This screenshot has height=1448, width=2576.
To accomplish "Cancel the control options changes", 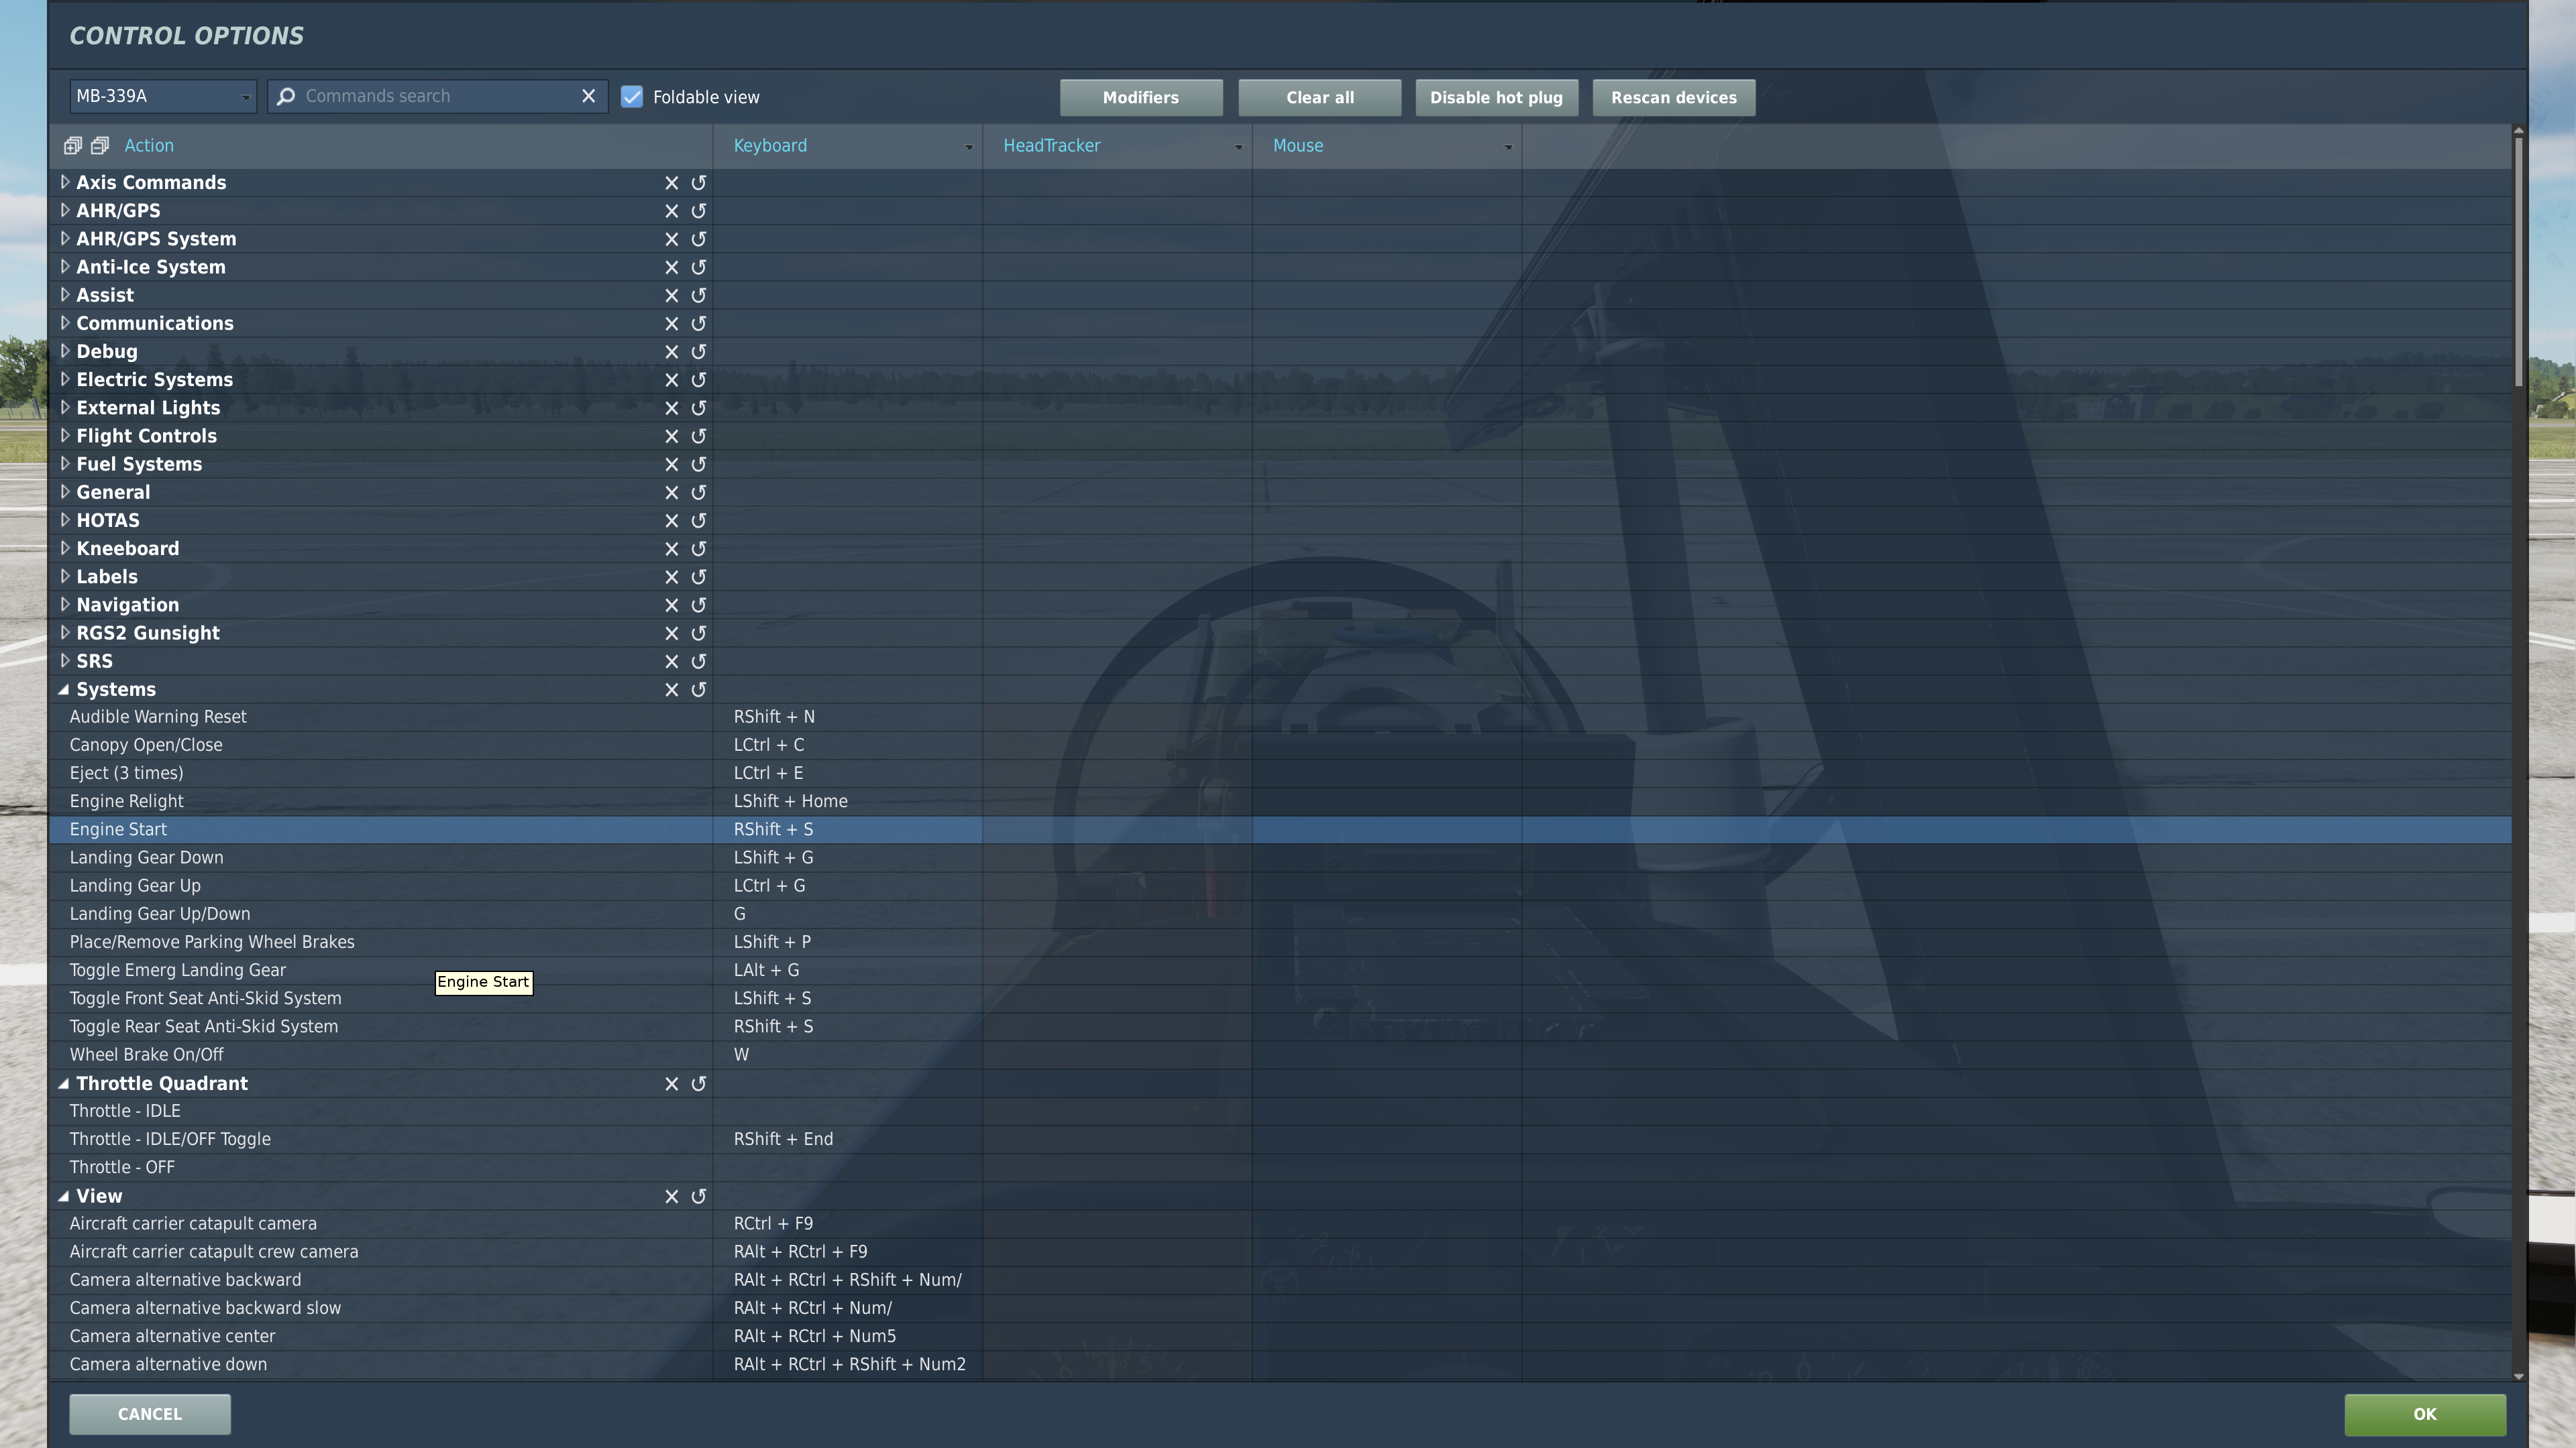I will click(x=150, y=1414).
